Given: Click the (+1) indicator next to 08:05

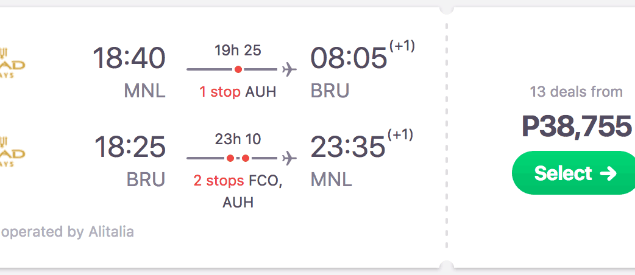Looking at the screenshot, I should pos(402,46).
